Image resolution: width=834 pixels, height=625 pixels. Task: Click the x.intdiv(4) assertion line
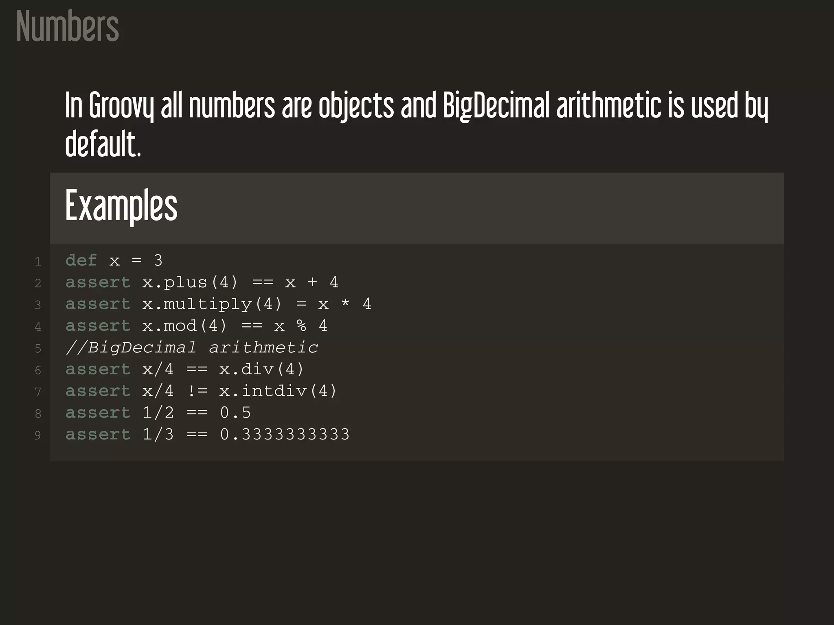[201, 391]
